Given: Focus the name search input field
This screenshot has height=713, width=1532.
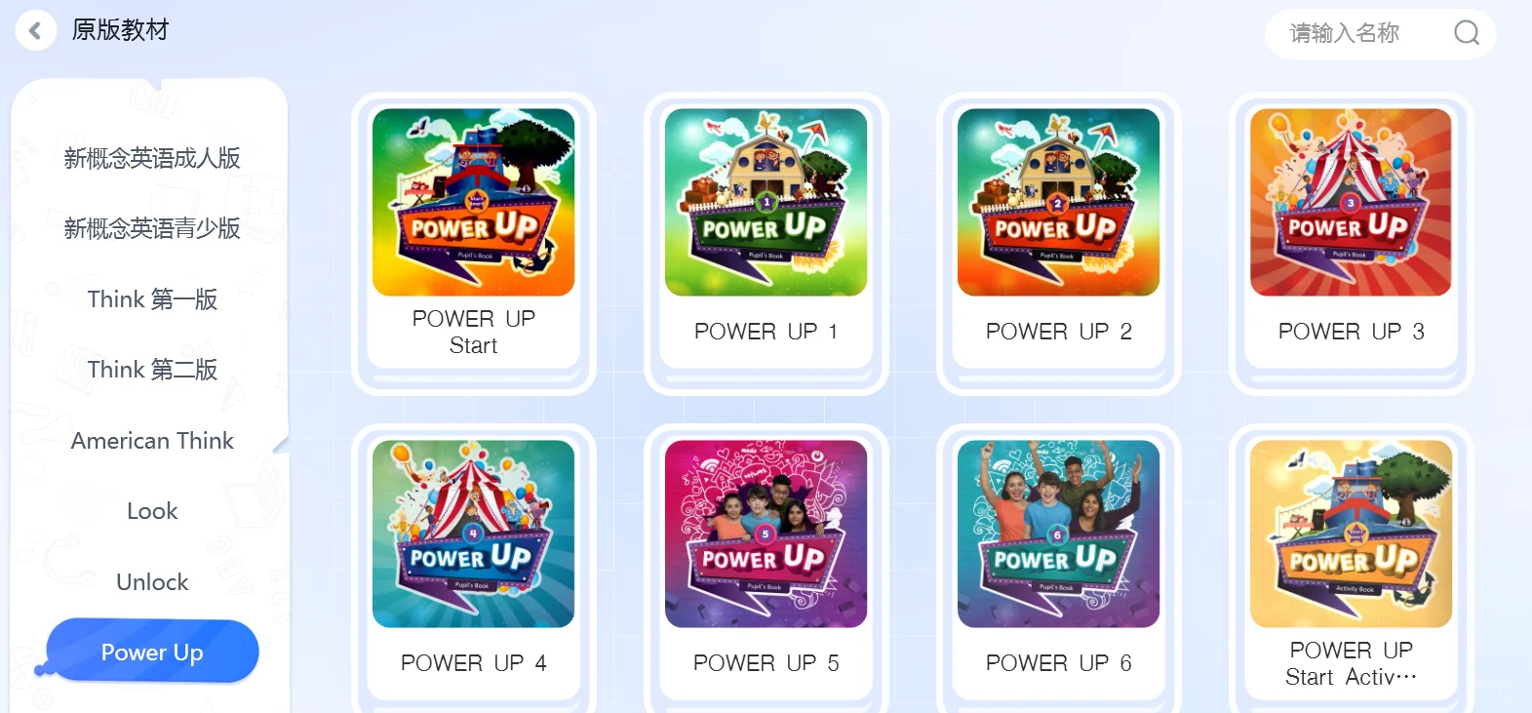Looking at the screenshot, I should (x=1365, y=34).
